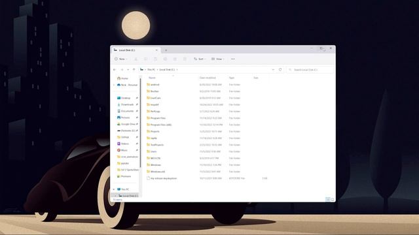The height and width of the screenshot is (235, 419).
Task: Open Home in the navigation pane
Action: tap(122, 78)
